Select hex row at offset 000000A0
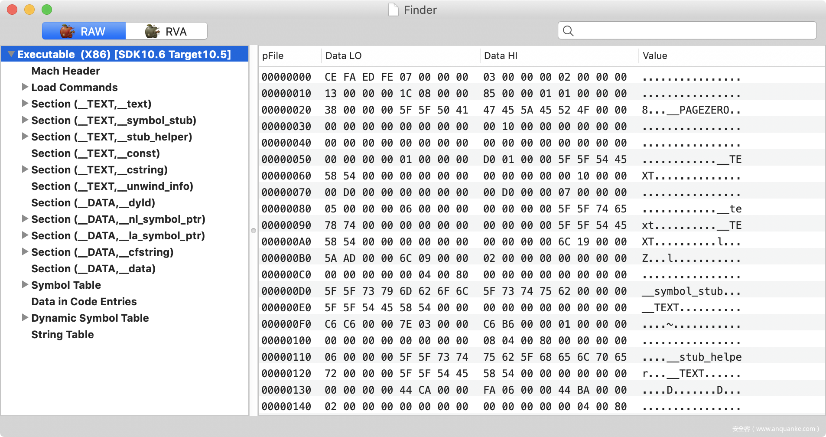 pyautogui.click(x=542, y=242)
